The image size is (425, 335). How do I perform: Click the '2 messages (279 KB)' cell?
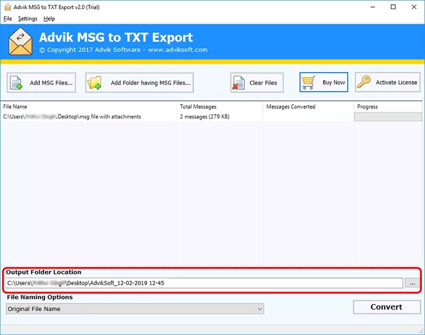tap(205, 117)
